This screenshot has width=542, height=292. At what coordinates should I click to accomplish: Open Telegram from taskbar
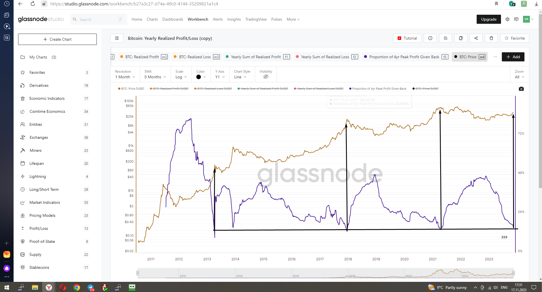[91, 287]
